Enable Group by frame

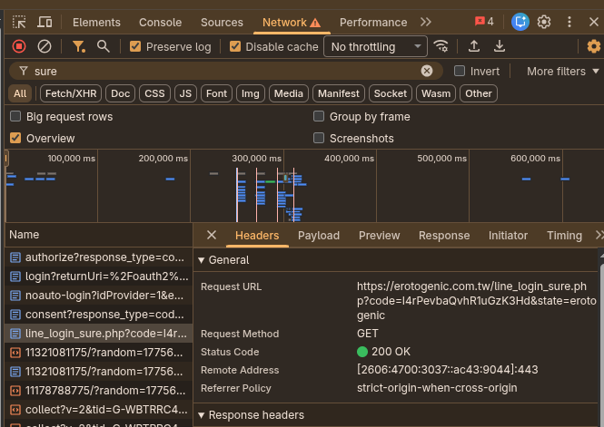click(x=319, y=116)
